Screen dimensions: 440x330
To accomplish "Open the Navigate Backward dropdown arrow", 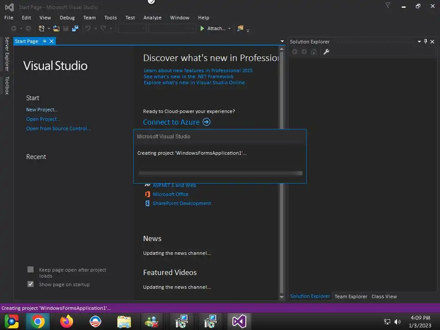I will click(21, 29).
